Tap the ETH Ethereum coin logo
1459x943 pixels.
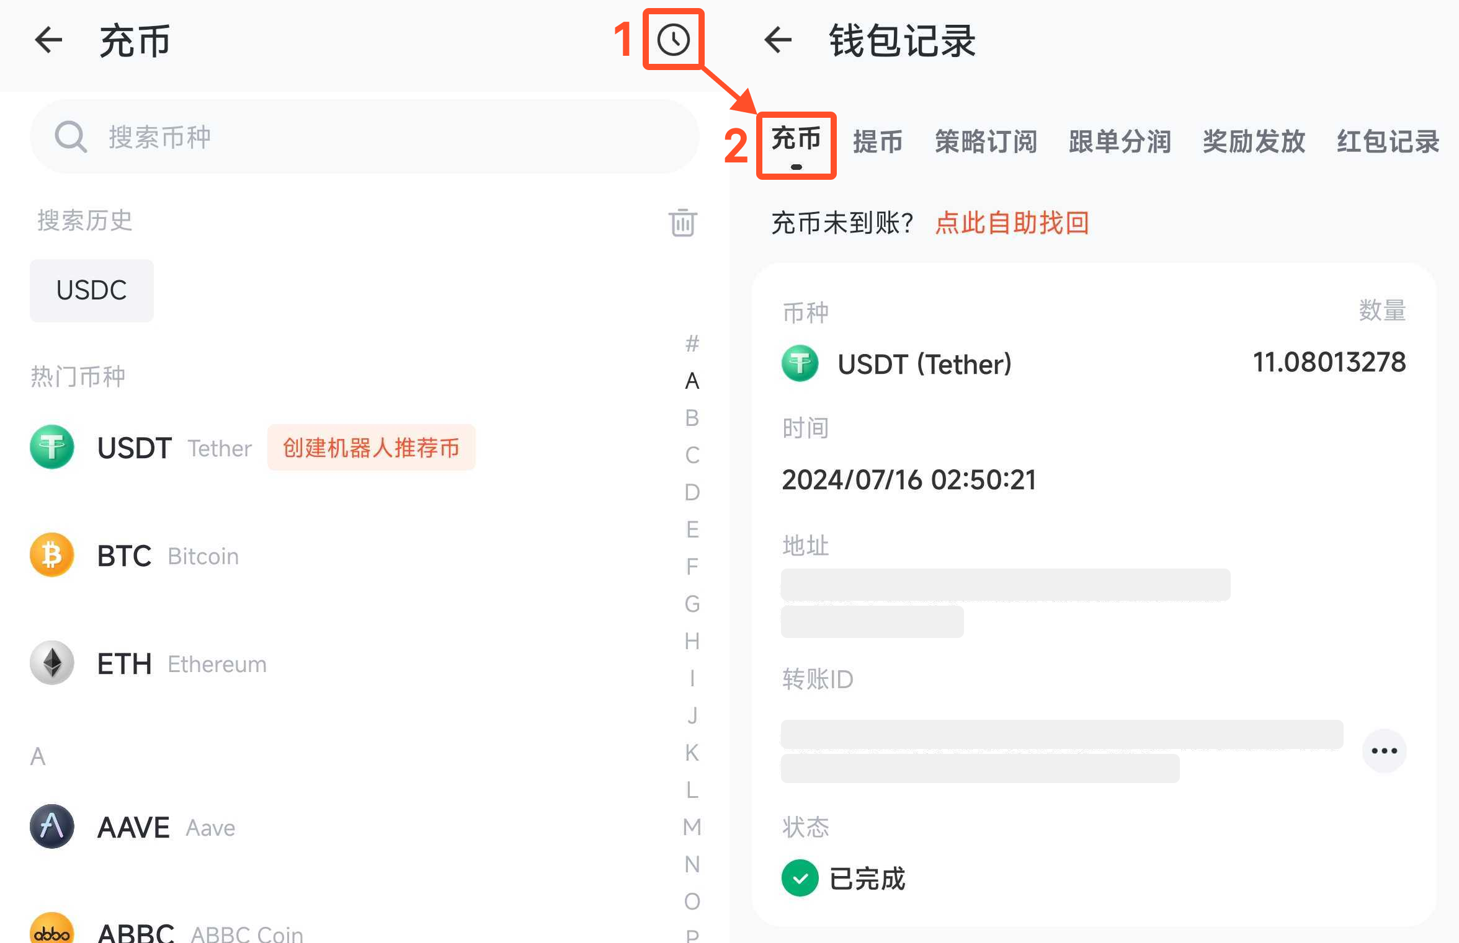point(52,663)
